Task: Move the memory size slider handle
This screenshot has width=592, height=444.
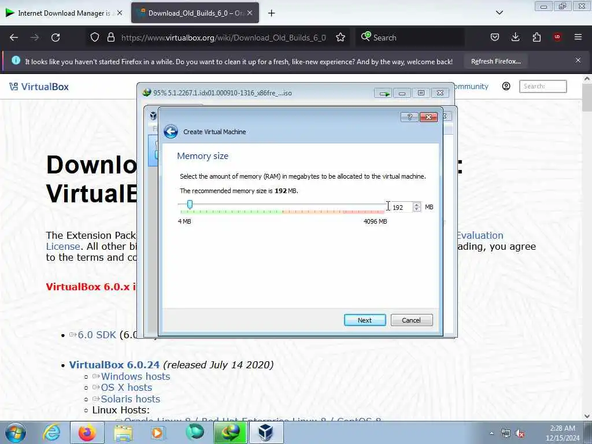Action: 190,204
